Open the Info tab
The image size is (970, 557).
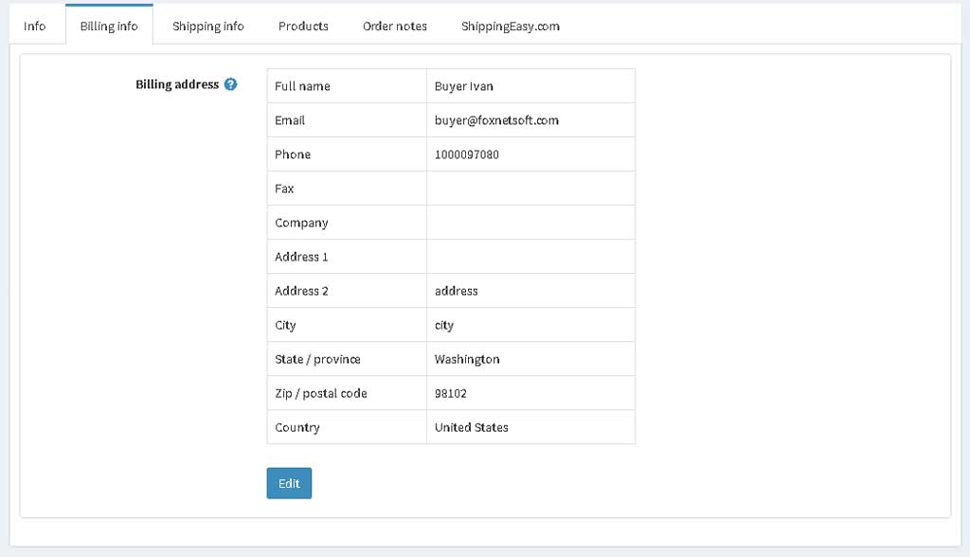35,26
